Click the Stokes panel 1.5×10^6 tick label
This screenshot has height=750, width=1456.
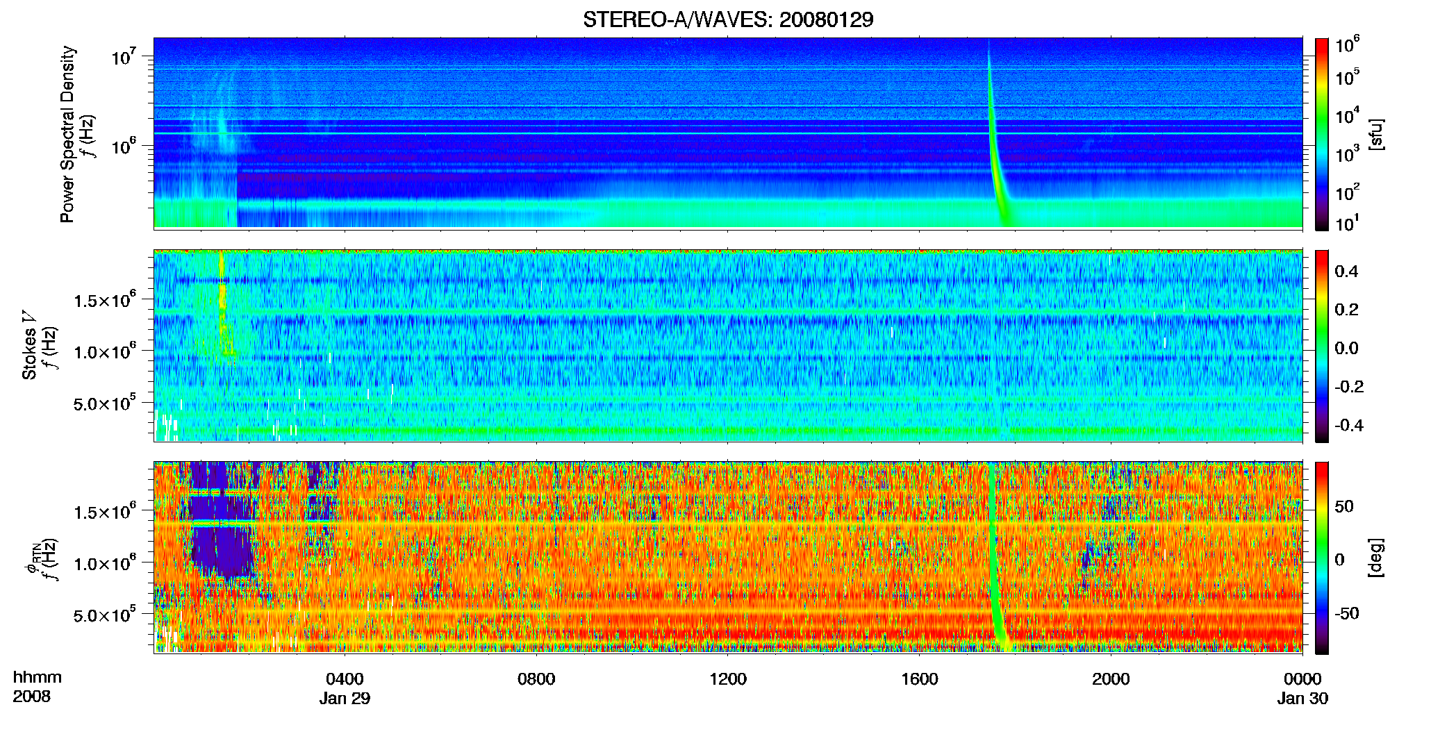(105, 299)
